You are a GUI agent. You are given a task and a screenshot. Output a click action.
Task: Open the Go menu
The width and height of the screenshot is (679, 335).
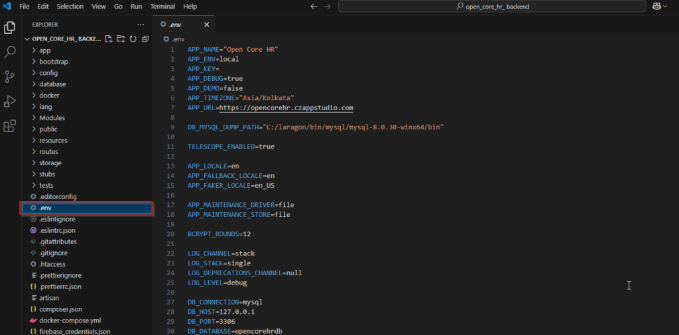[118, 7]
